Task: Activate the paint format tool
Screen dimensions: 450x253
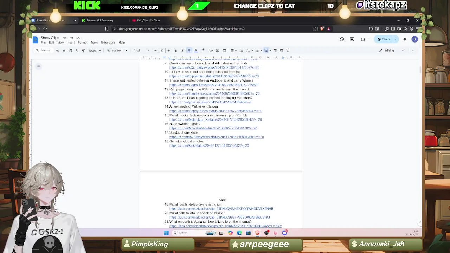Action: click(x=83, y=51)
